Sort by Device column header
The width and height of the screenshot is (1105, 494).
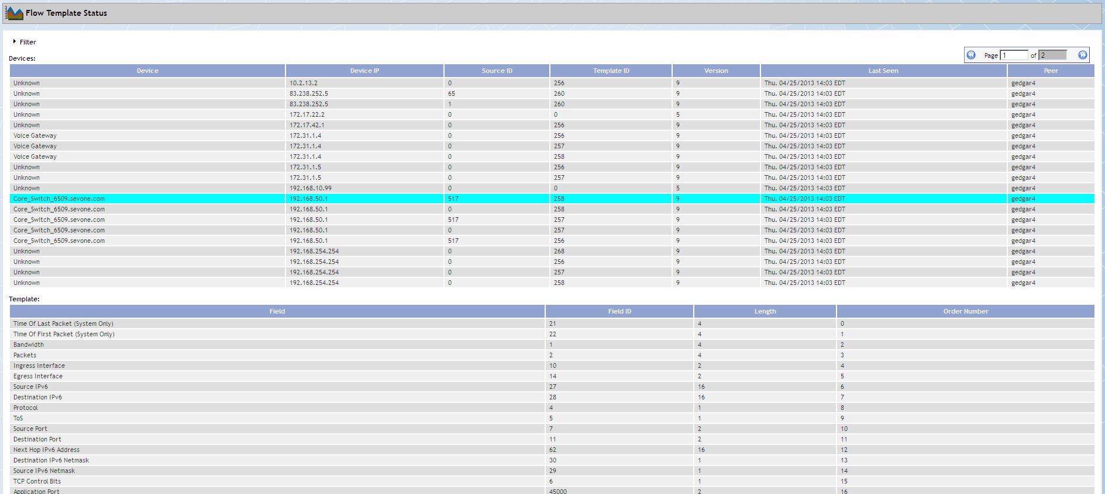[x=147, y=71]
